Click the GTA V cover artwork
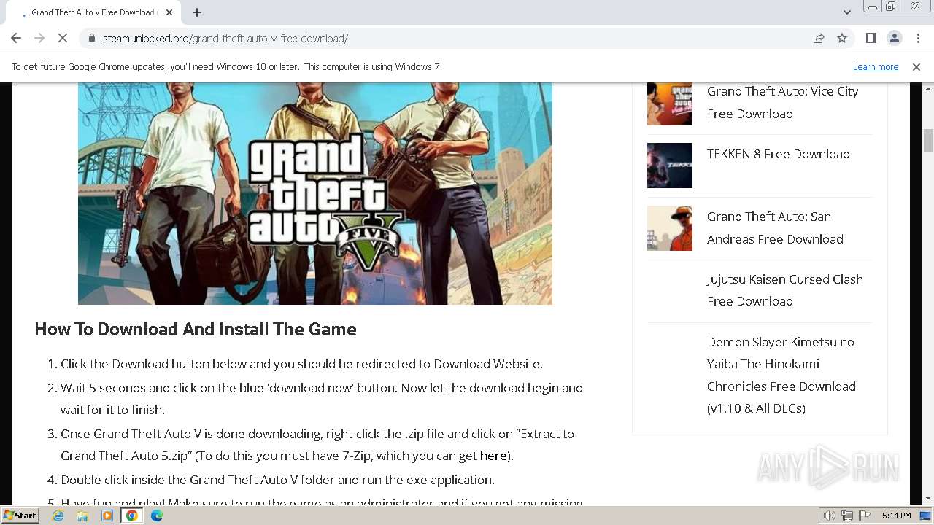Image resolution: width=934 pixels, height=525 pixels. 314,193
